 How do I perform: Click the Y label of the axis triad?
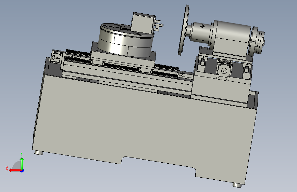pyautogui.click(x=22, y=153)
